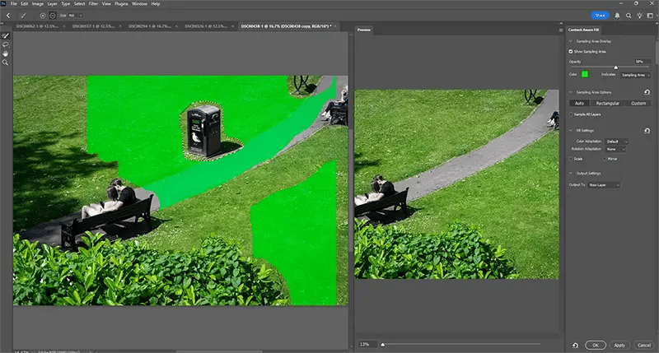Image resolution: width=659 pixels, height=353 pixels.
Task: Select the Sampling Brush tool
Action: pyautogui.click(x=6, y=35)
